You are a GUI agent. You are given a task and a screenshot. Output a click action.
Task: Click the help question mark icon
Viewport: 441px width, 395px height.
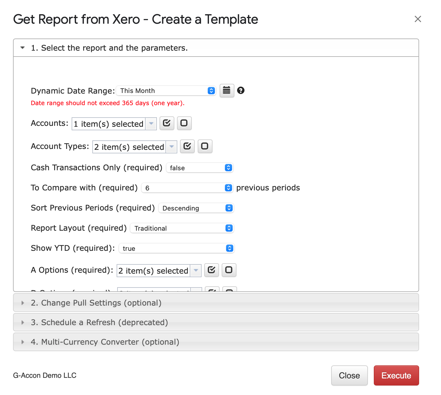[241, 91]
